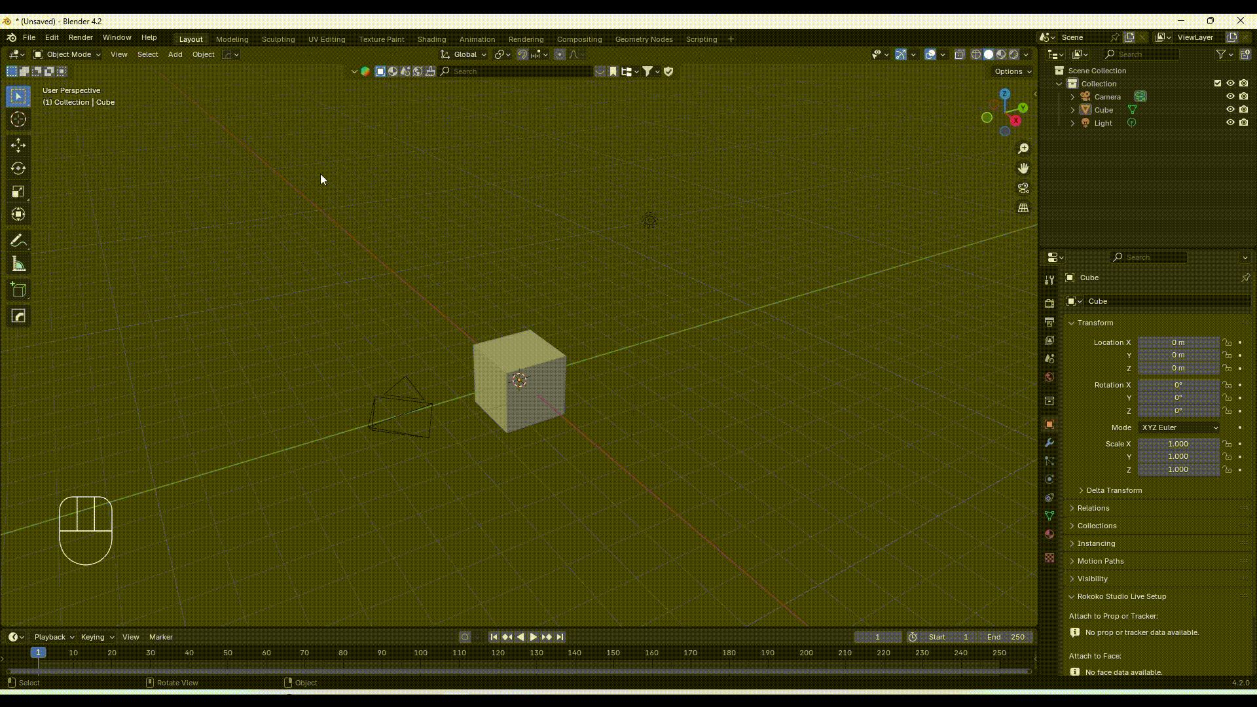Collapse the Transform panel

(x=1095, y=323)
